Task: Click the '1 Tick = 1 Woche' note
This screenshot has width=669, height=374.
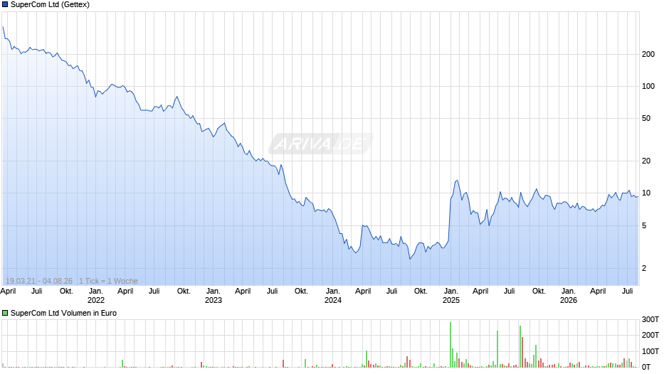Action: 108,281
